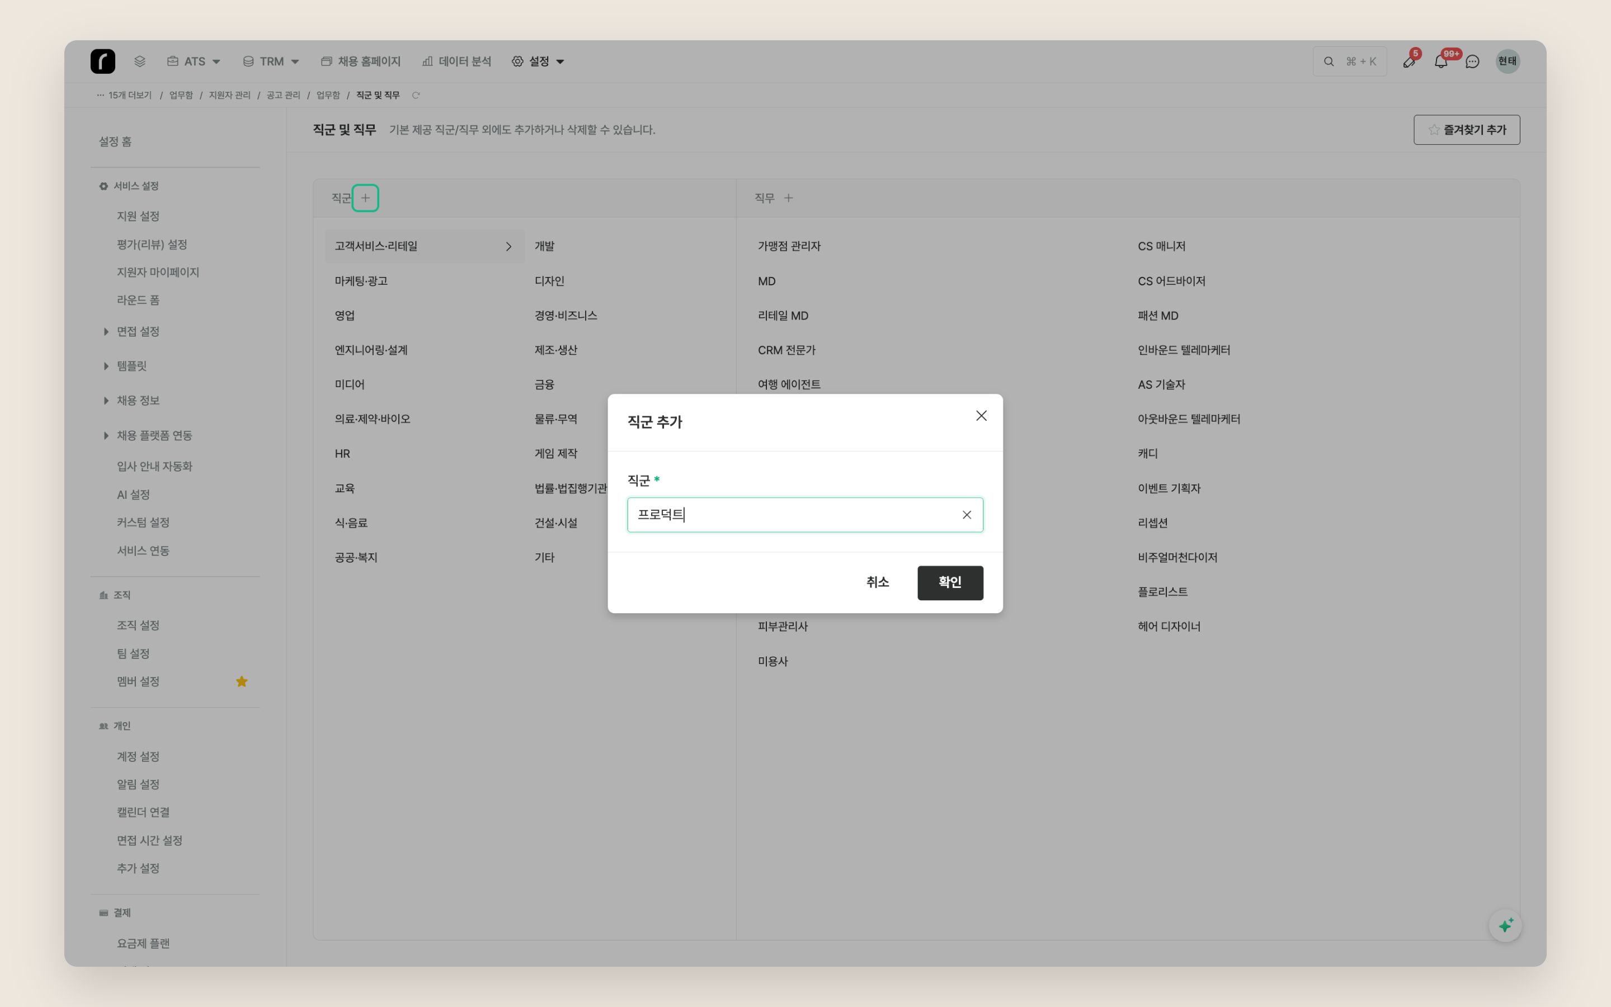Open the 데이터 분석 menu item

456,62
